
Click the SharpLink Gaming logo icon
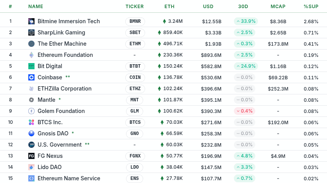[x=31, y=32]
